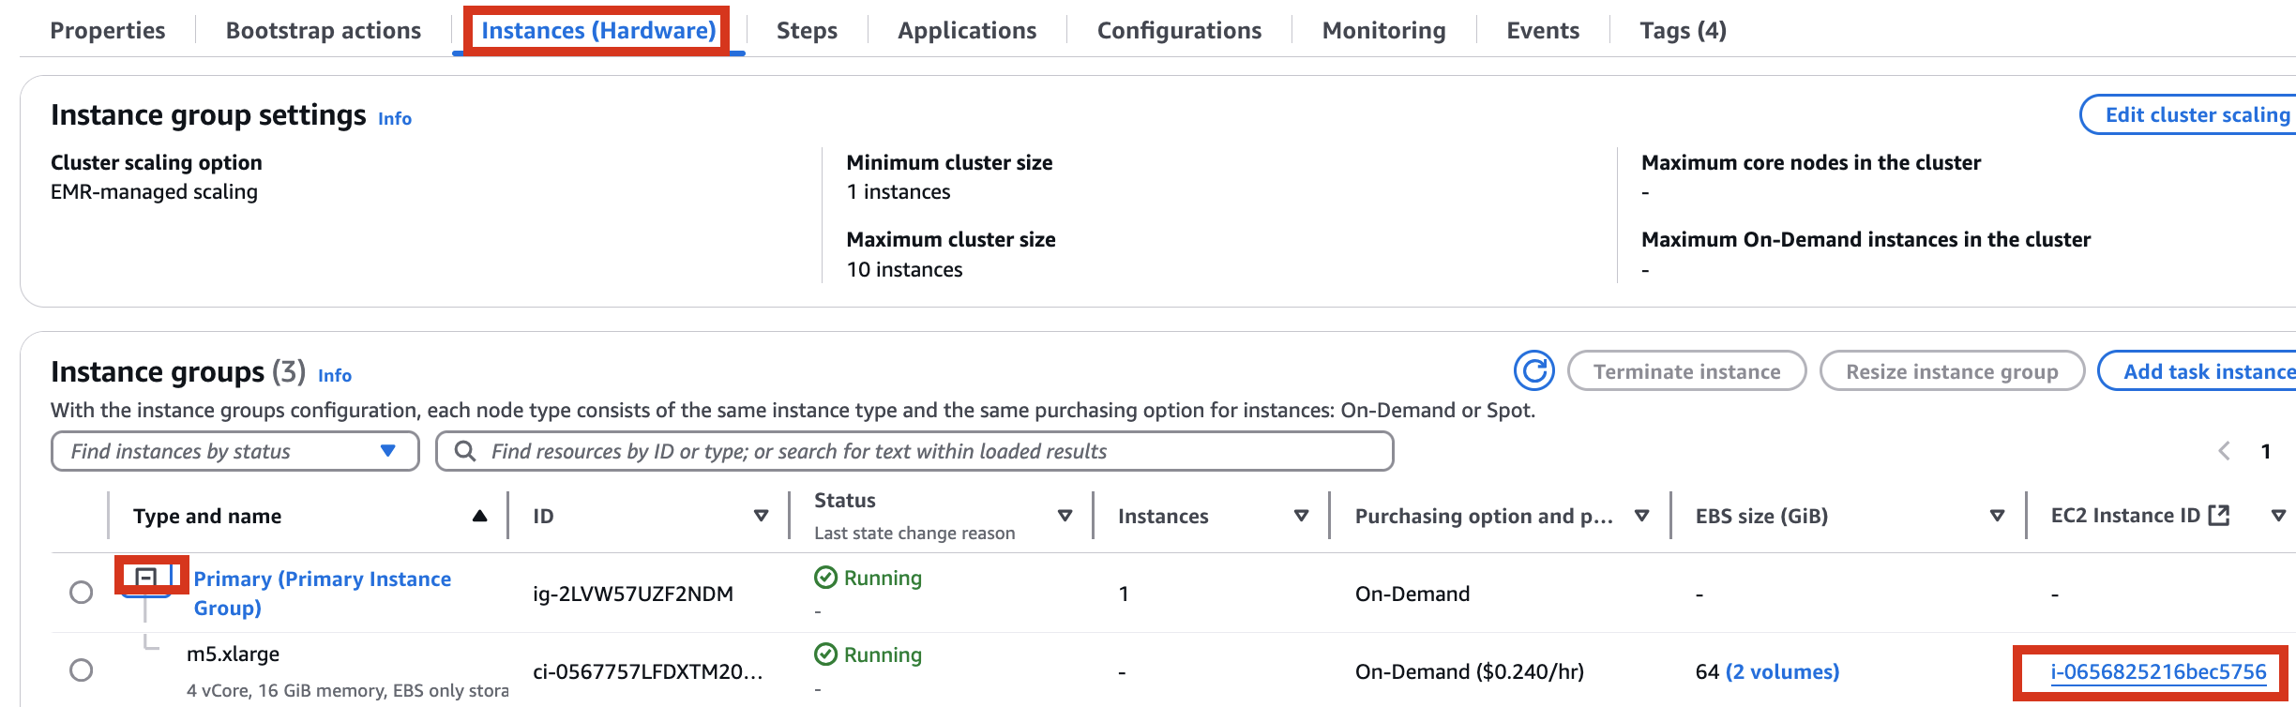The image size is (2296, 707).
Task: Click the Find resources by ID search field
Action: tap(914, 451)
